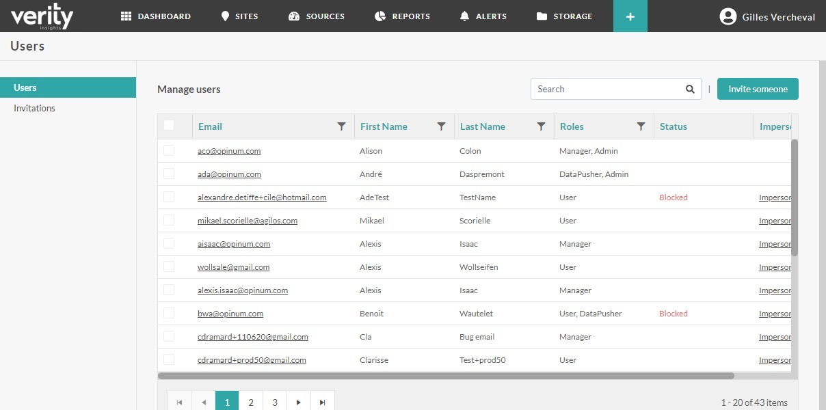
Task: Click the teal plus icon in the navbar
Action: coord(630,16)
